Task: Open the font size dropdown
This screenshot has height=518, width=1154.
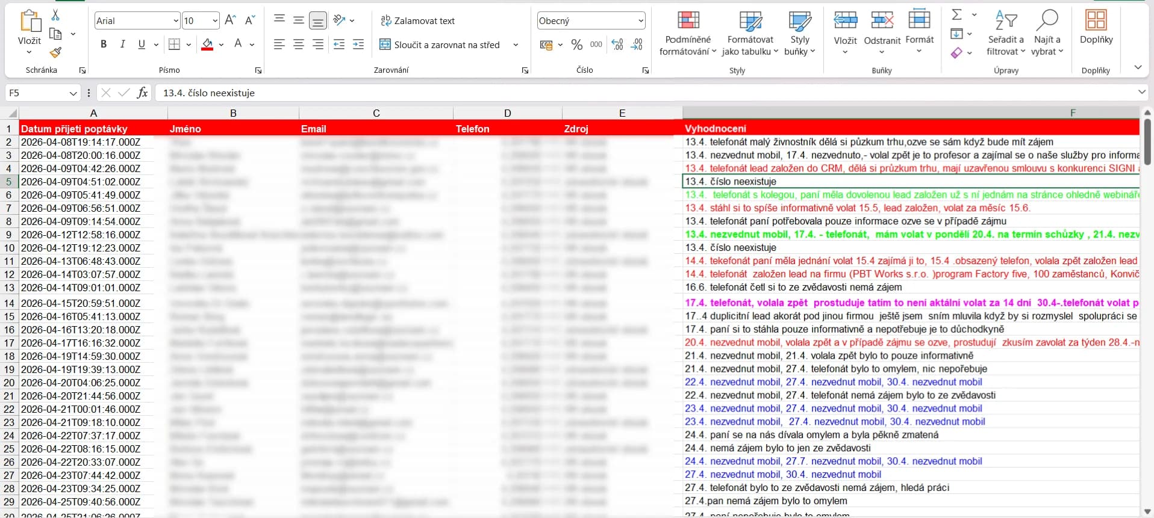Action: pos(215,20)
